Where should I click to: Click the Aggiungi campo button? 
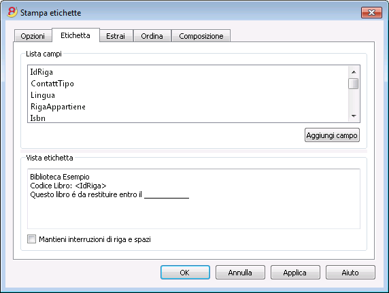[332, 135]
